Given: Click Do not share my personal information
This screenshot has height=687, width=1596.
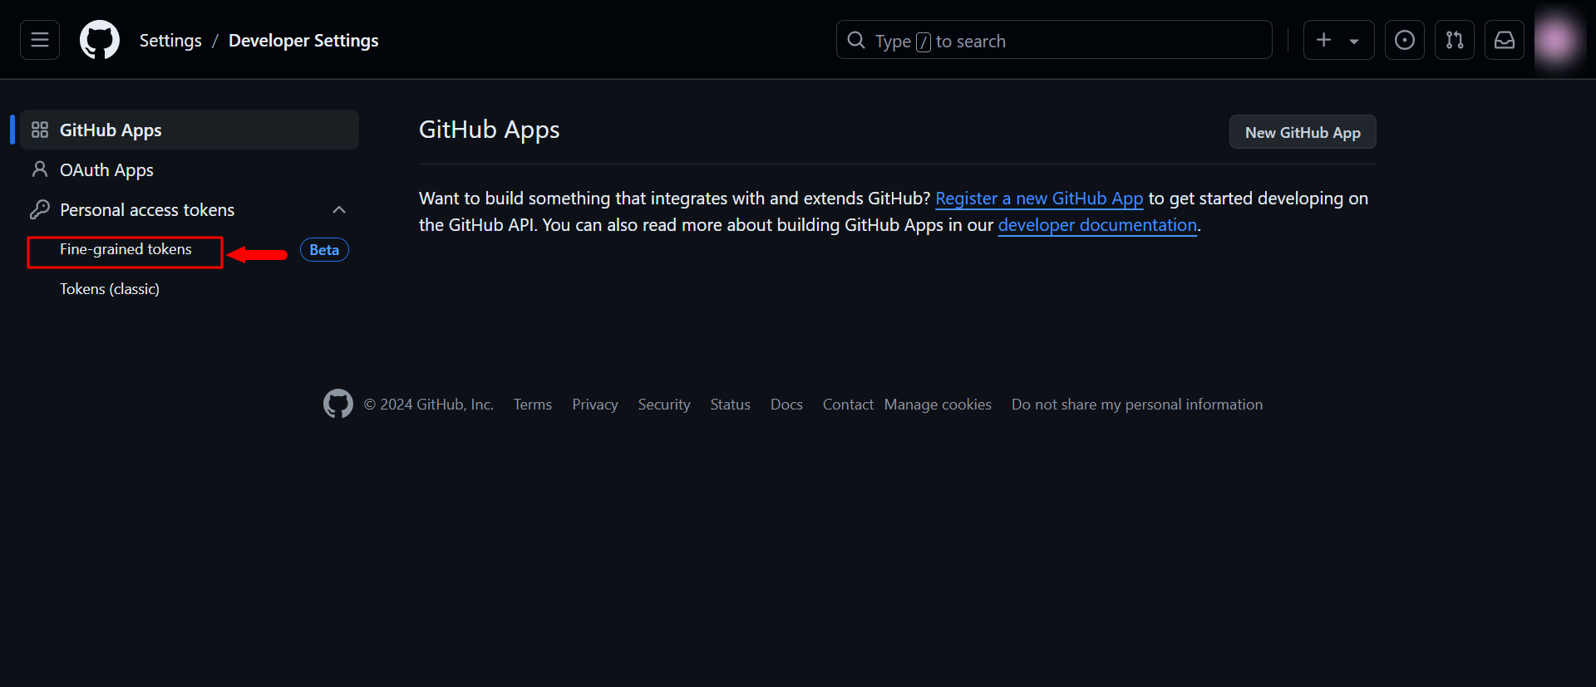Looking at the screenshot, I should pyautogui.click(x=1137, y=405).
